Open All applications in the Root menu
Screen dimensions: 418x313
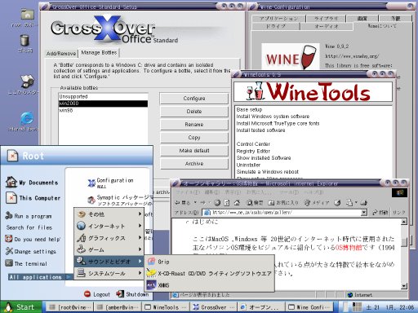click(39, 277)
